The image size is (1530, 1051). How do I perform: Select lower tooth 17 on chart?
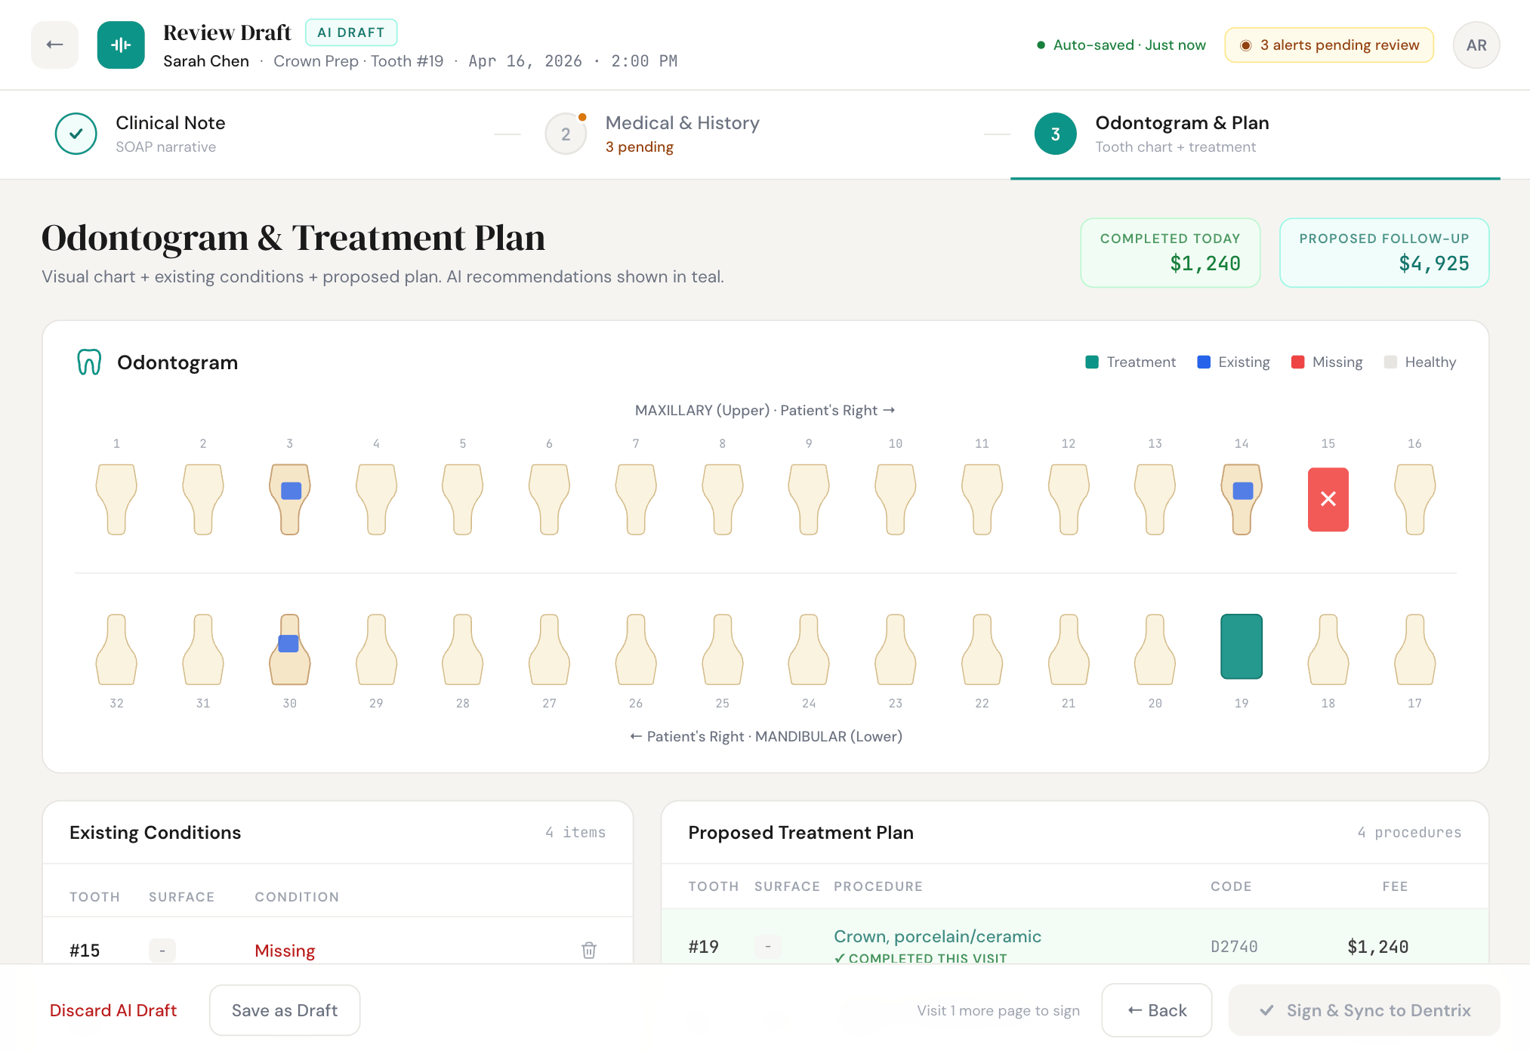[1414, 649]
